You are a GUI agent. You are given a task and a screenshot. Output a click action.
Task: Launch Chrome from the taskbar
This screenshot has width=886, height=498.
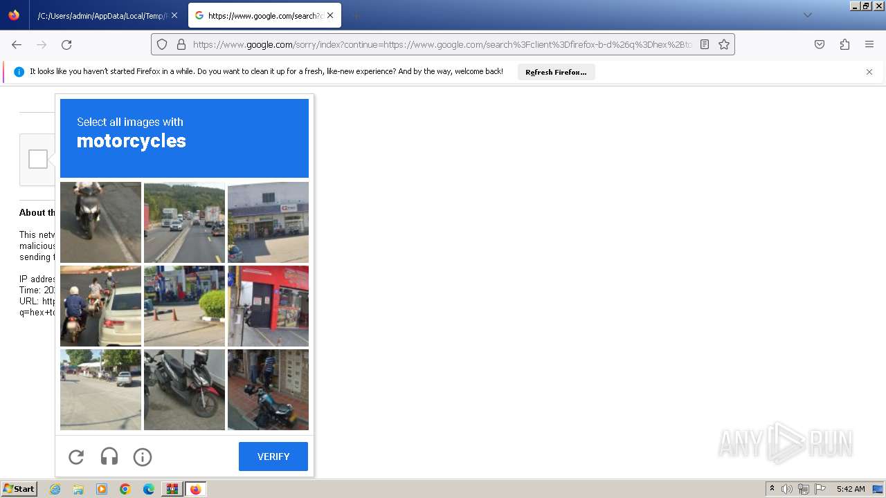125,489
